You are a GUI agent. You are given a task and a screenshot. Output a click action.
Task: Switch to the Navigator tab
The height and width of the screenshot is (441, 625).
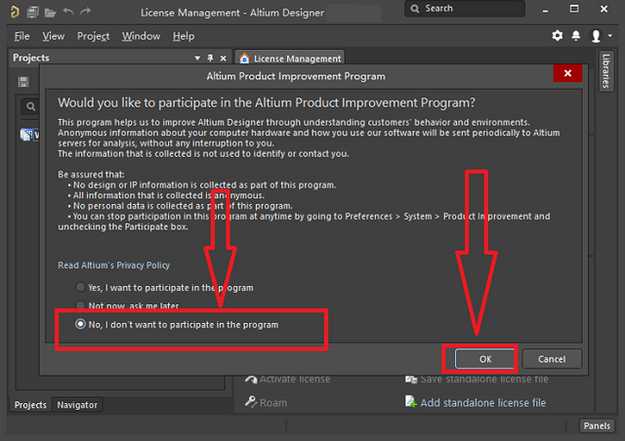(x=77, y=404)
